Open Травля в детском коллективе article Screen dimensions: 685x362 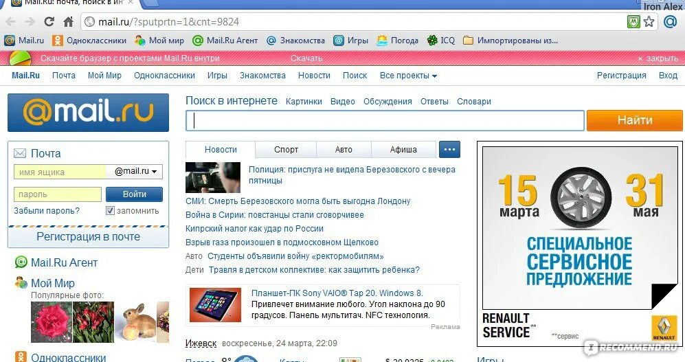[x=314, y=270]
